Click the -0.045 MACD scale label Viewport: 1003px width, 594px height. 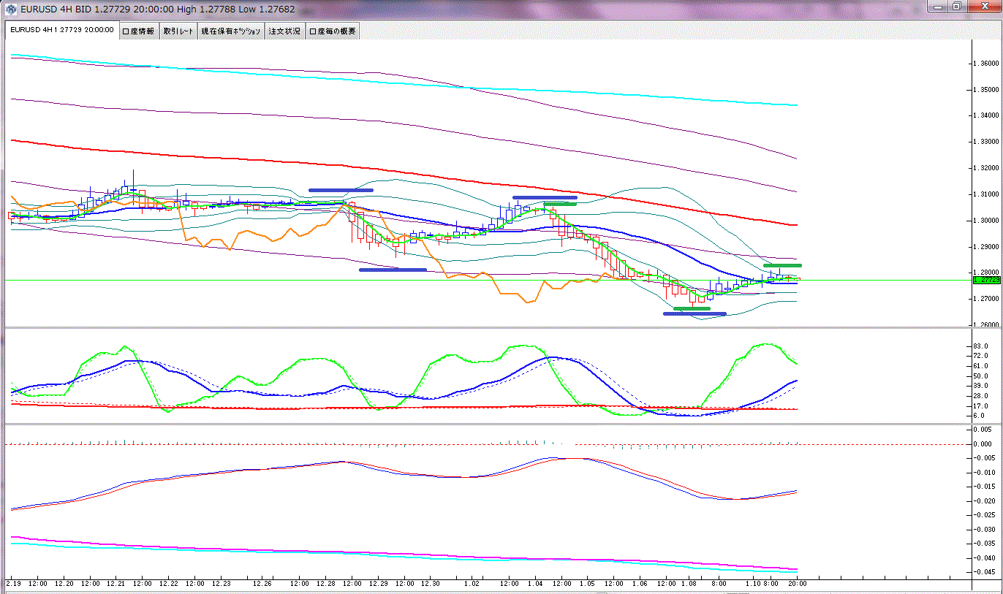tap(983, 572)
